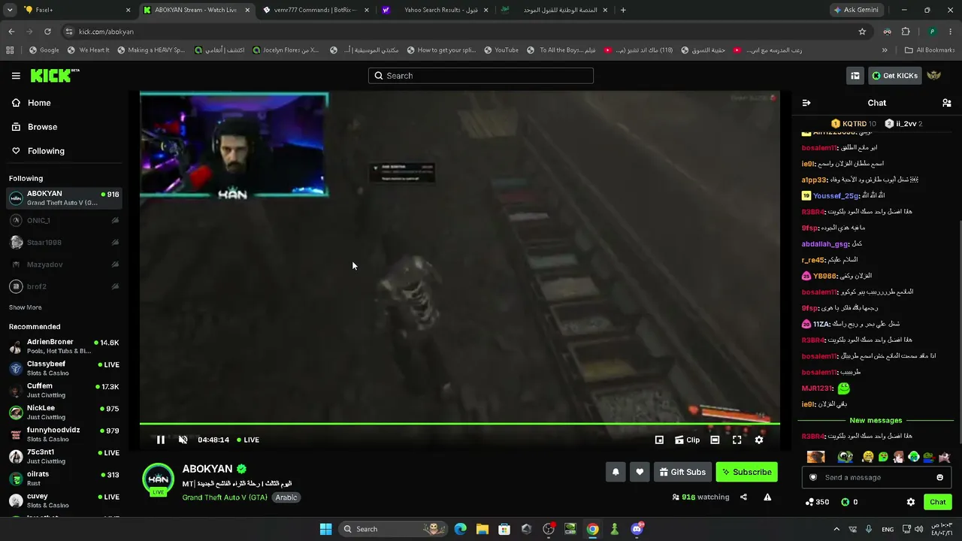Toggle theater mode in player
The image size is (962, 541).
[x=715, y=440]
